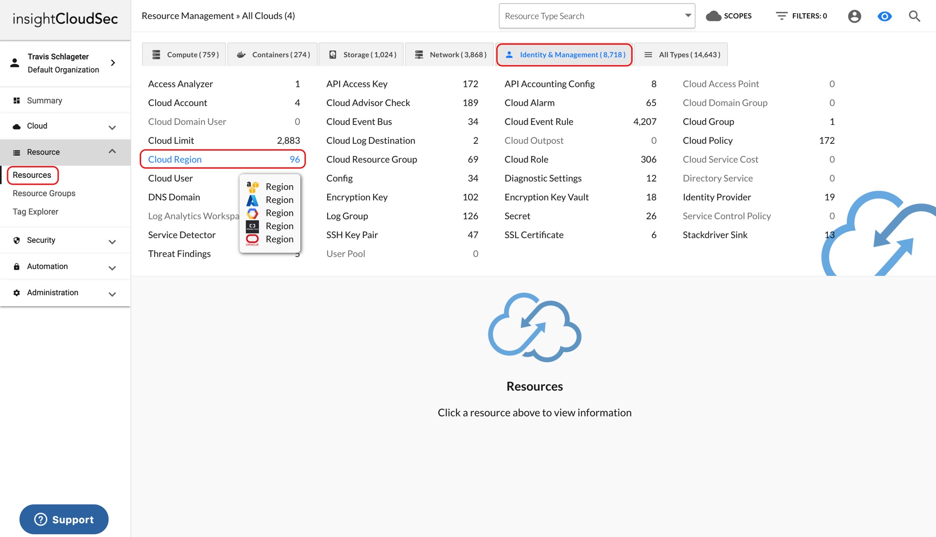Click the Storage disk icon on tab
The width and height of the screenshot is (936, 537).
(333, 55)
